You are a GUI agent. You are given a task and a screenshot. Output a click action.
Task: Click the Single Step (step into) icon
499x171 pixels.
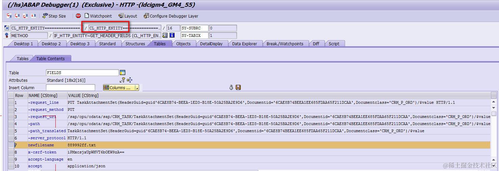(x=9, y=16)
